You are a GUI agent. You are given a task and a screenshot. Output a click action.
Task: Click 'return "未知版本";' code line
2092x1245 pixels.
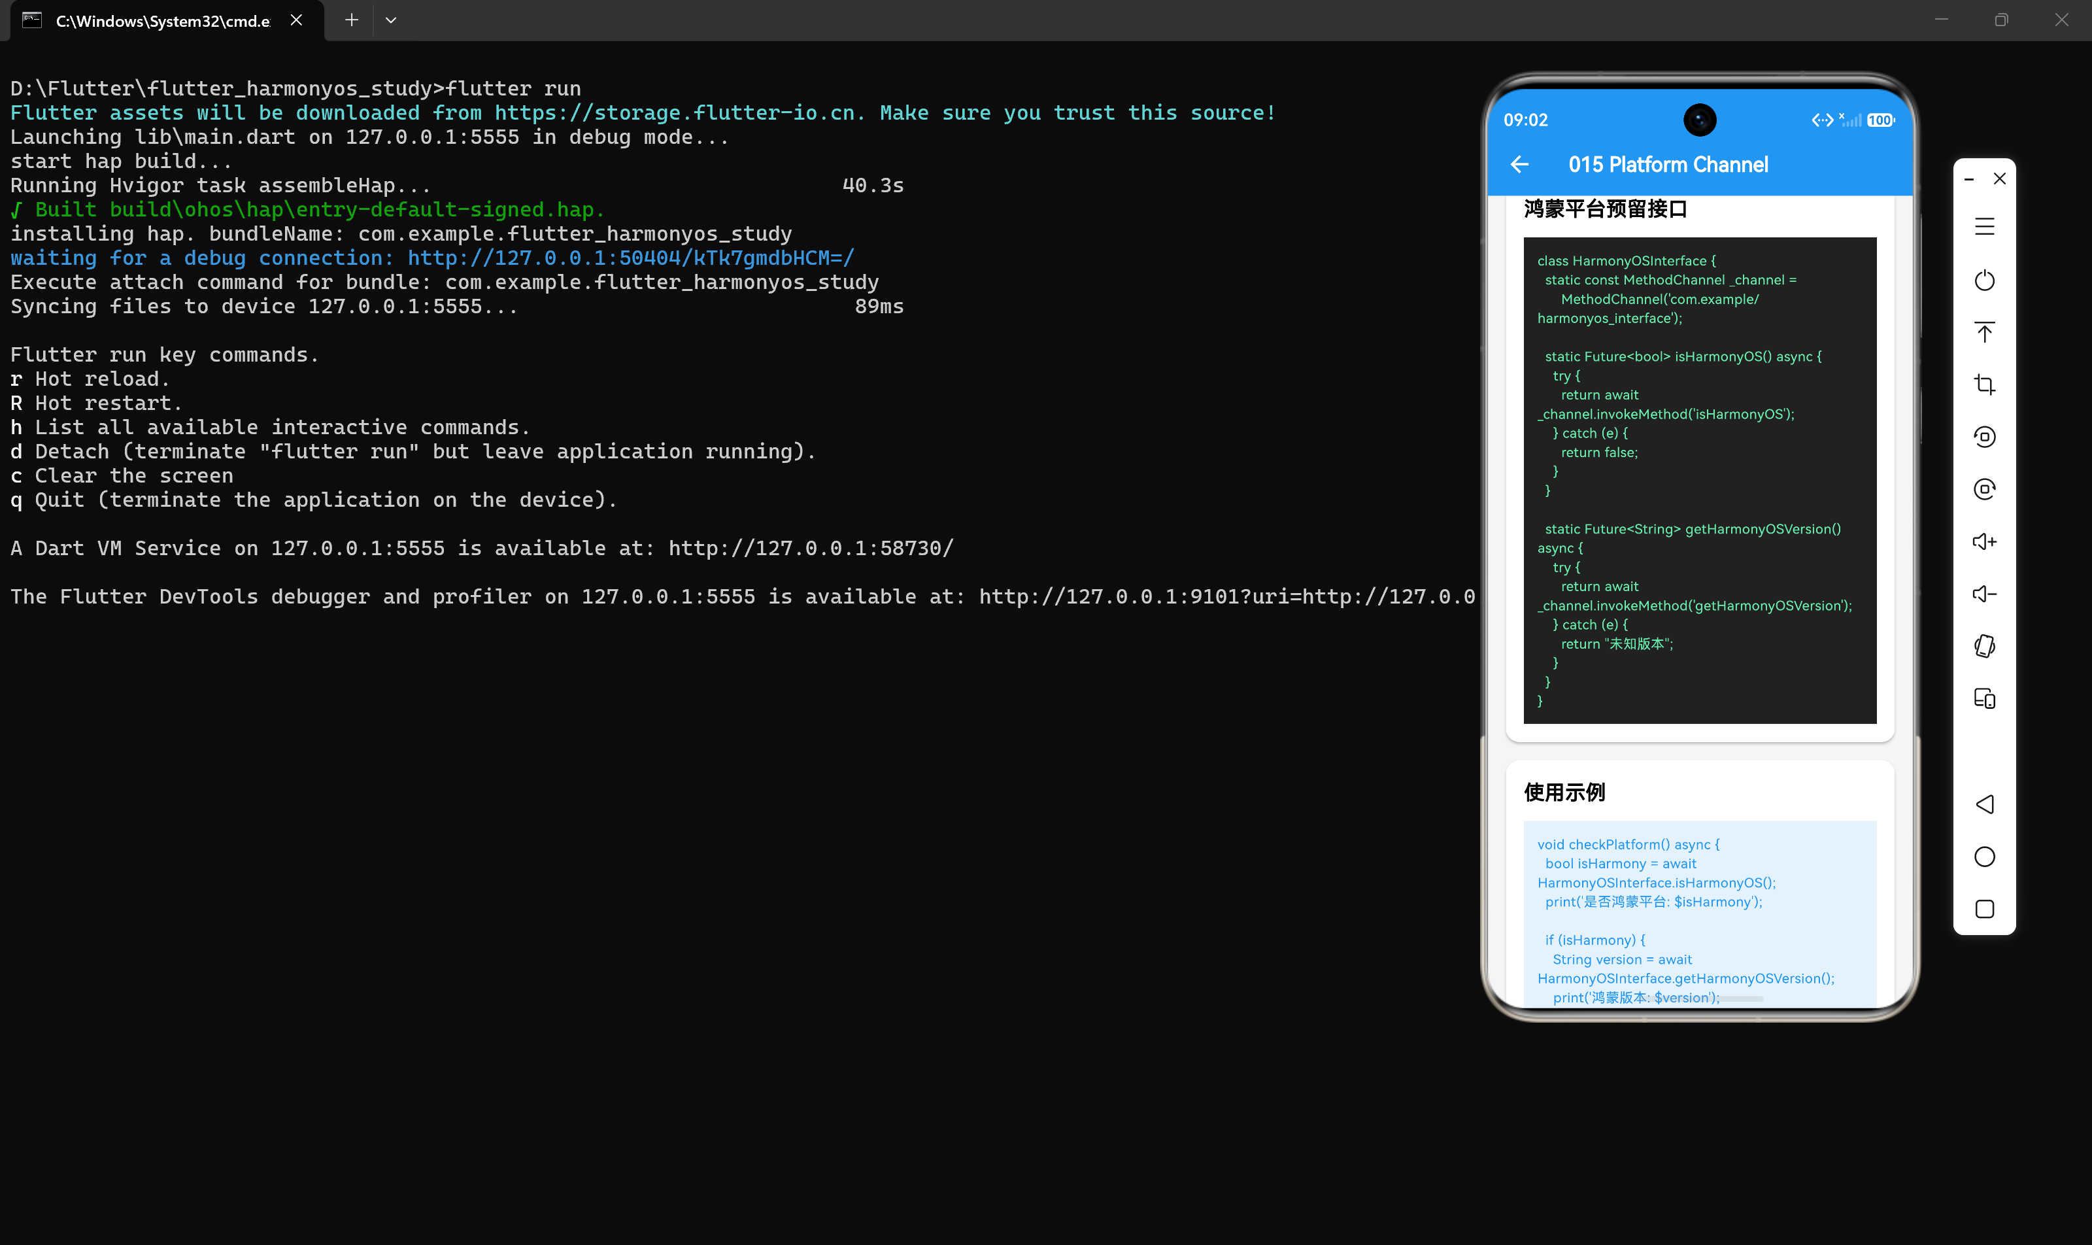click(x=1616, y=643)
